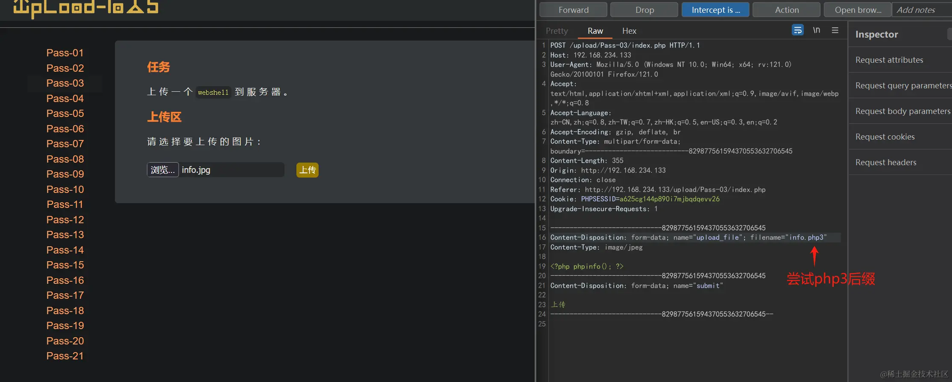The width and height of the screenshot is (952, 382).
Task: Open the editor hamburger options menu
Action: [835, 30]
